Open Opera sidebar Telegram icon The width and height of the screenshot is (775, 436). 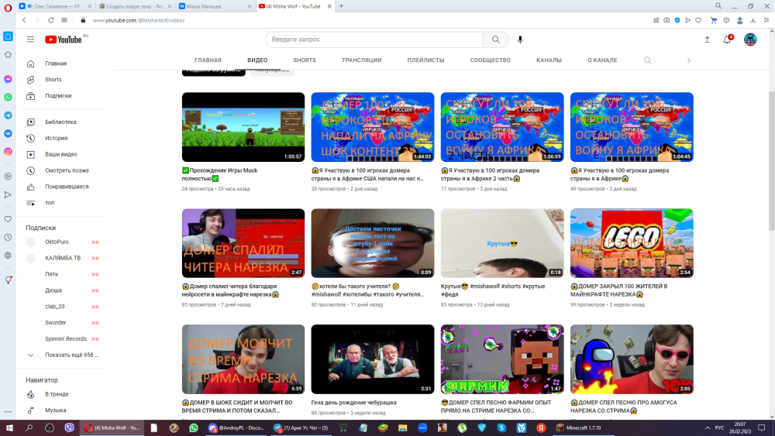(x=8, y=115)
